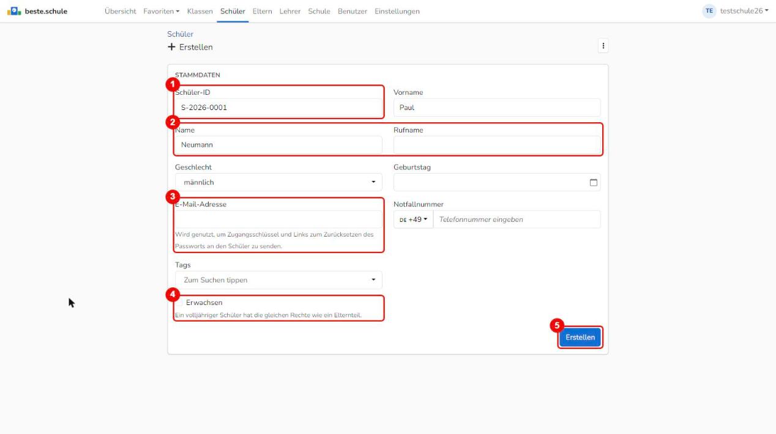Open the DE +49 country code selector
776x434 pixels.
tap(413, 219)
